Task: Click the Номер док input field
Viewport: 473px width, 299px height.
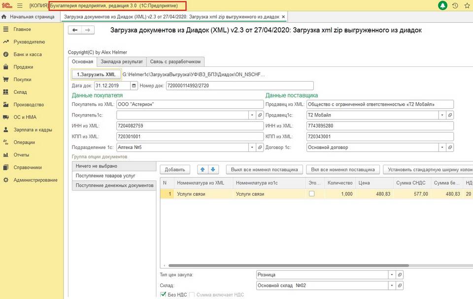Action: (240, 86)
